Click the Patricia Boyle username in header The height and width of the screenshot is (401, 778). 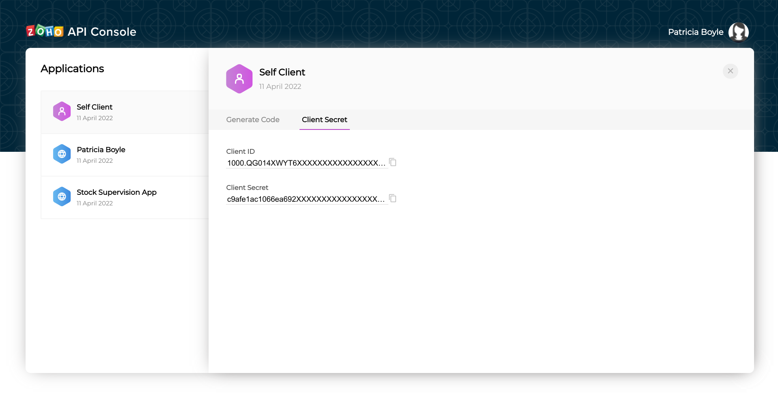pos(696,32)
